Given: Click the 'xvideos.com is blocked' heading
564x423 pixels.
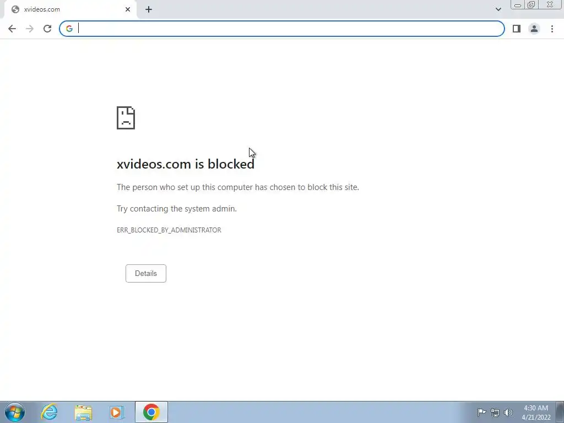Looking at the screenshot, I should click(x=186, y=164).
